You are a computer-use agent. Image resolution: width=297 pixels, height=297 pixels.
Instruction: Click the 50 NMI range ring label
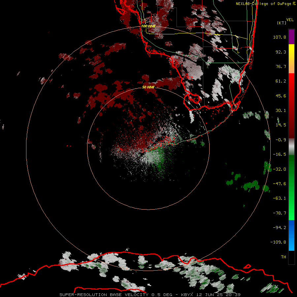click(148, 87)
